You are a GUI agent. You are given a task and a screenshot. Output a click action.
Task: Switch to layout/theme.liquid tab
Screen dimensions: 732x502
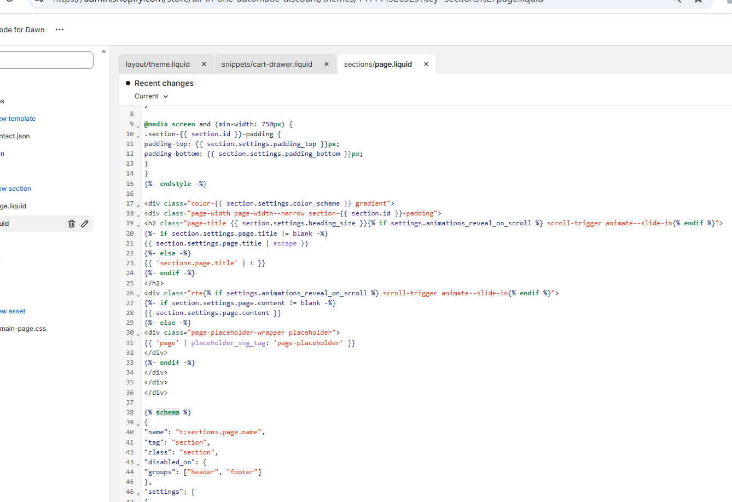[x=158, y=64]
